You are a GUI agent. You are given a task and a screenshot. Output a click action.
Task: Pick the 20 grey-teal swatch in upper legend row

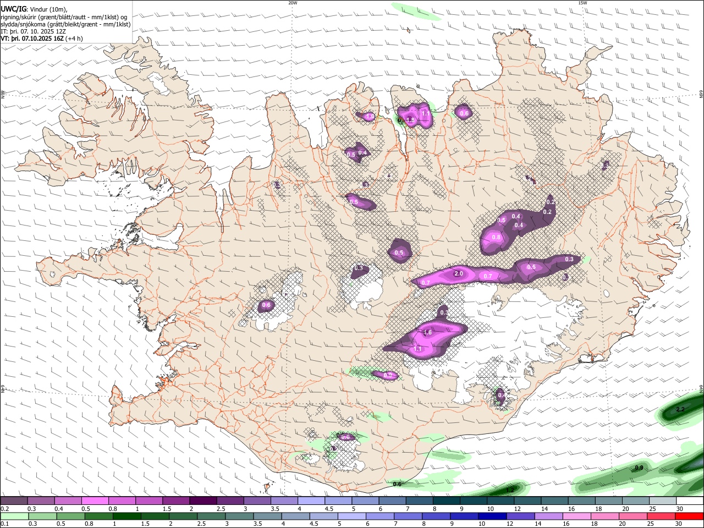pos(636,501)
